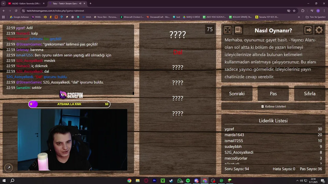Click the Sonraki button
Image resolution: width=328 pixels, height=184 pixels.
[237, 94]
